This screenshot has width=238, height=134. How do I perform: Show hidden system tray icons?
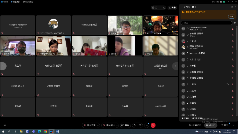tap(210, 131)
